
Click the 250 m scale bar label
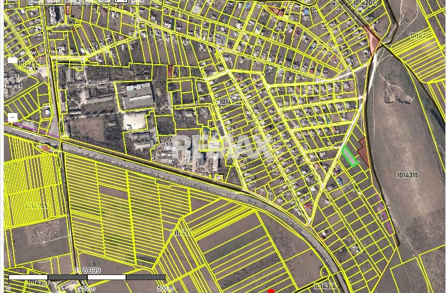tap(87, 289)
